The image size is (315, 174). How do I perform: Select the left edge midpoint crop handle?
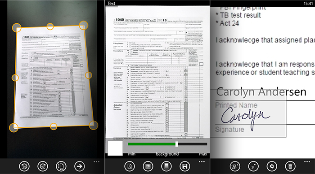(15, 78)
